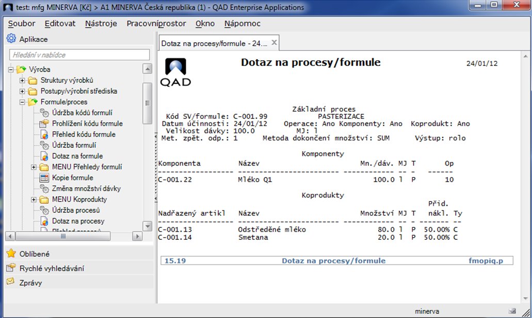Click the Kopie formule table icon
This screenshot has width=532, height=318.
coord(44,178)
